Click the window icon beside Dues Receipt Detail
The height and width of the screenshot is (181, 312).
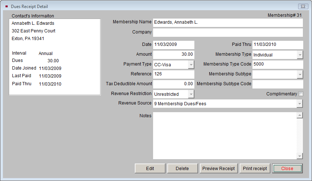click(x=7, y=7)
